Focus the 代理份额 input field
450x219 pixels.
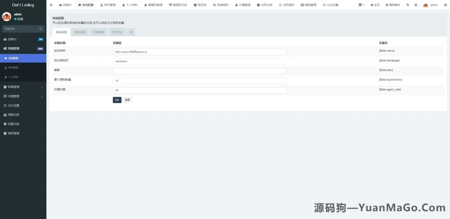[199, 90]
